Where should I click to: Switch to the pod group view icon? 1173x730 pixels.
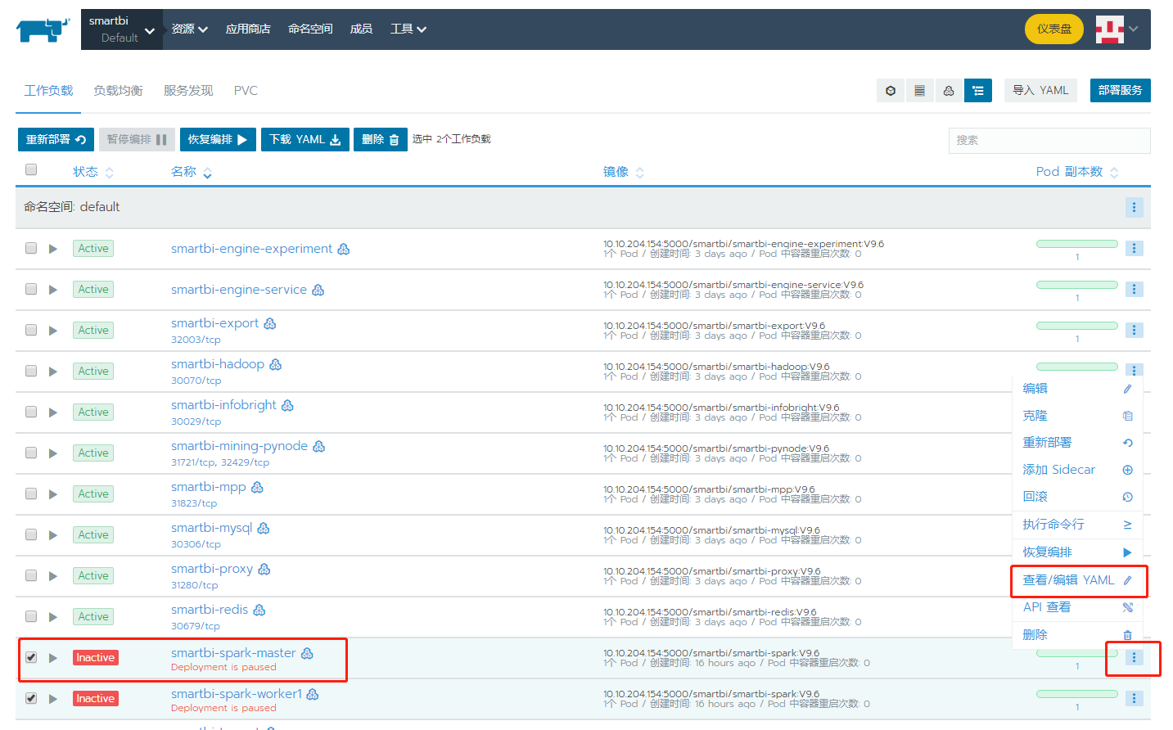(949, 91)
